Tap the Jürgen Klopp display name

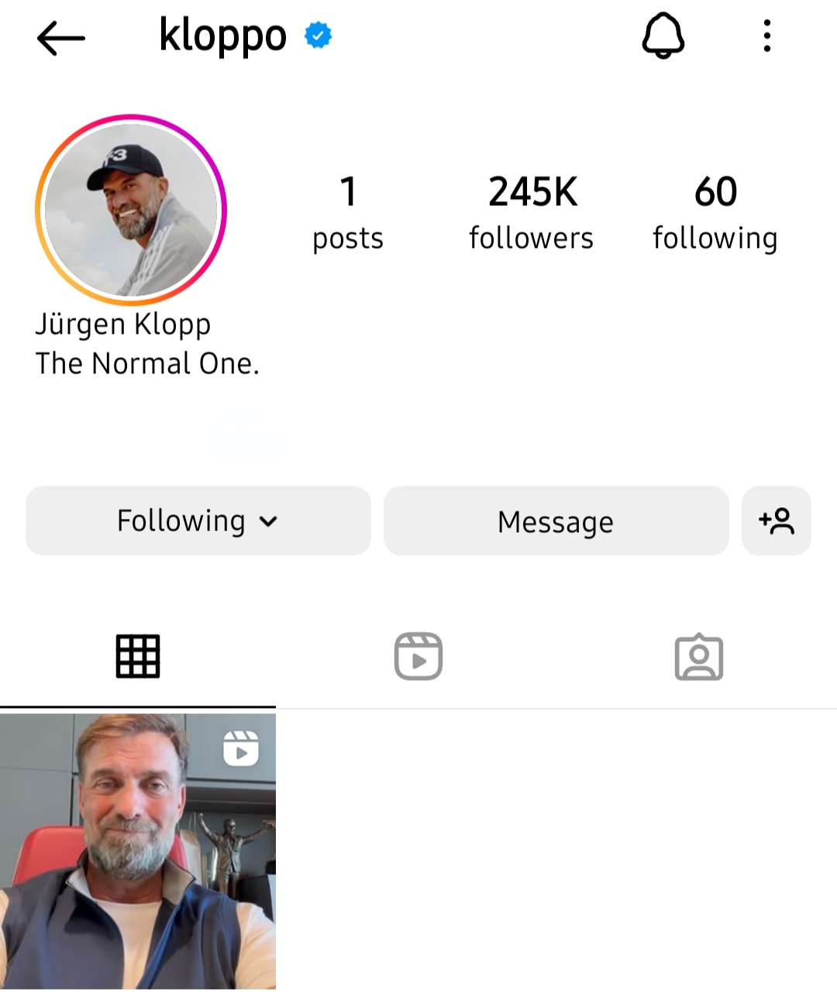click(x=123, y=325)
